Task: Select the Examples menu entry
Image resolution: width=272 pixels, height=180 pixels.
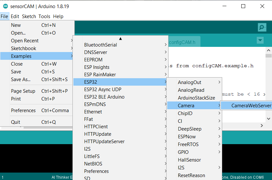Action: 37,56
